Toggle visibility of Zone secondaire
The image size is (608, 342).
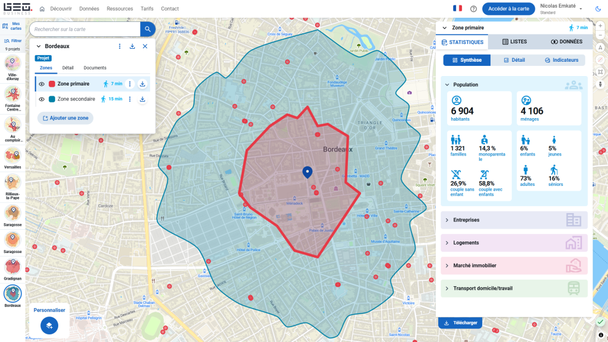[x=42, y=99]
